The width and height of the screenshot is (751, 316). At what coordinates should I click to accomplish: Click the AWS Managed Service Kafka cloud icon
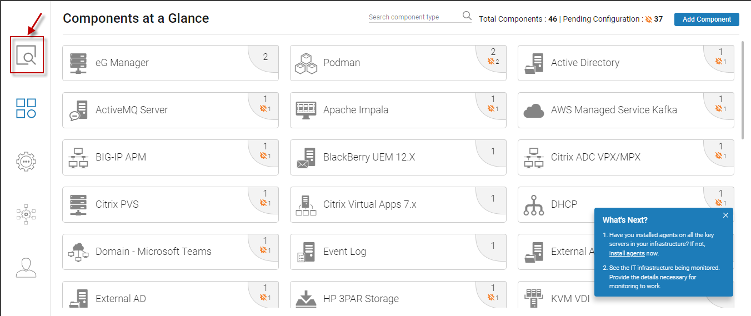point(534,111)
